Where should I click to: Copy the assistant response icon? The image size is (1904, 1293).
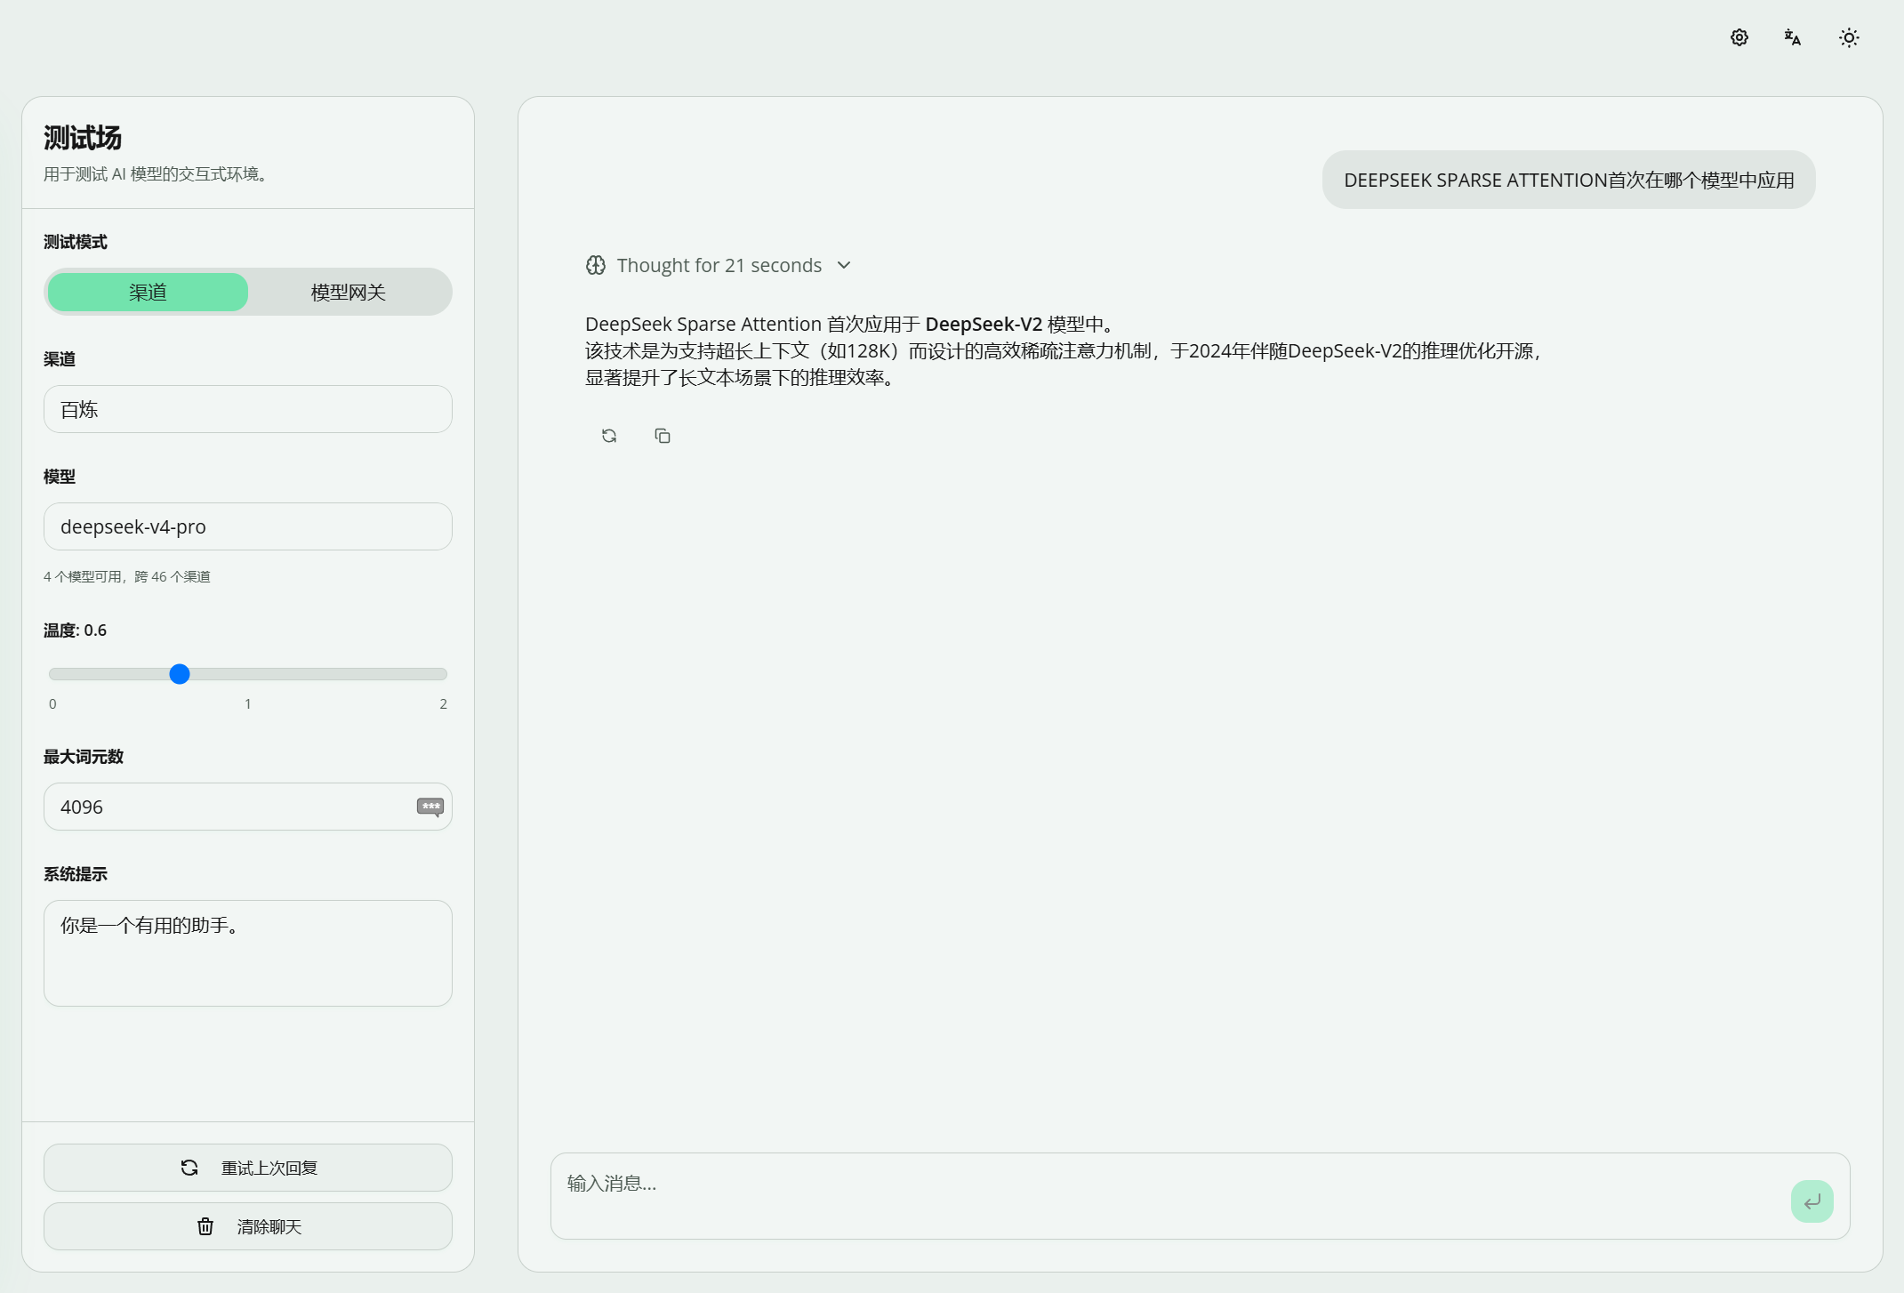click(663, 436)
